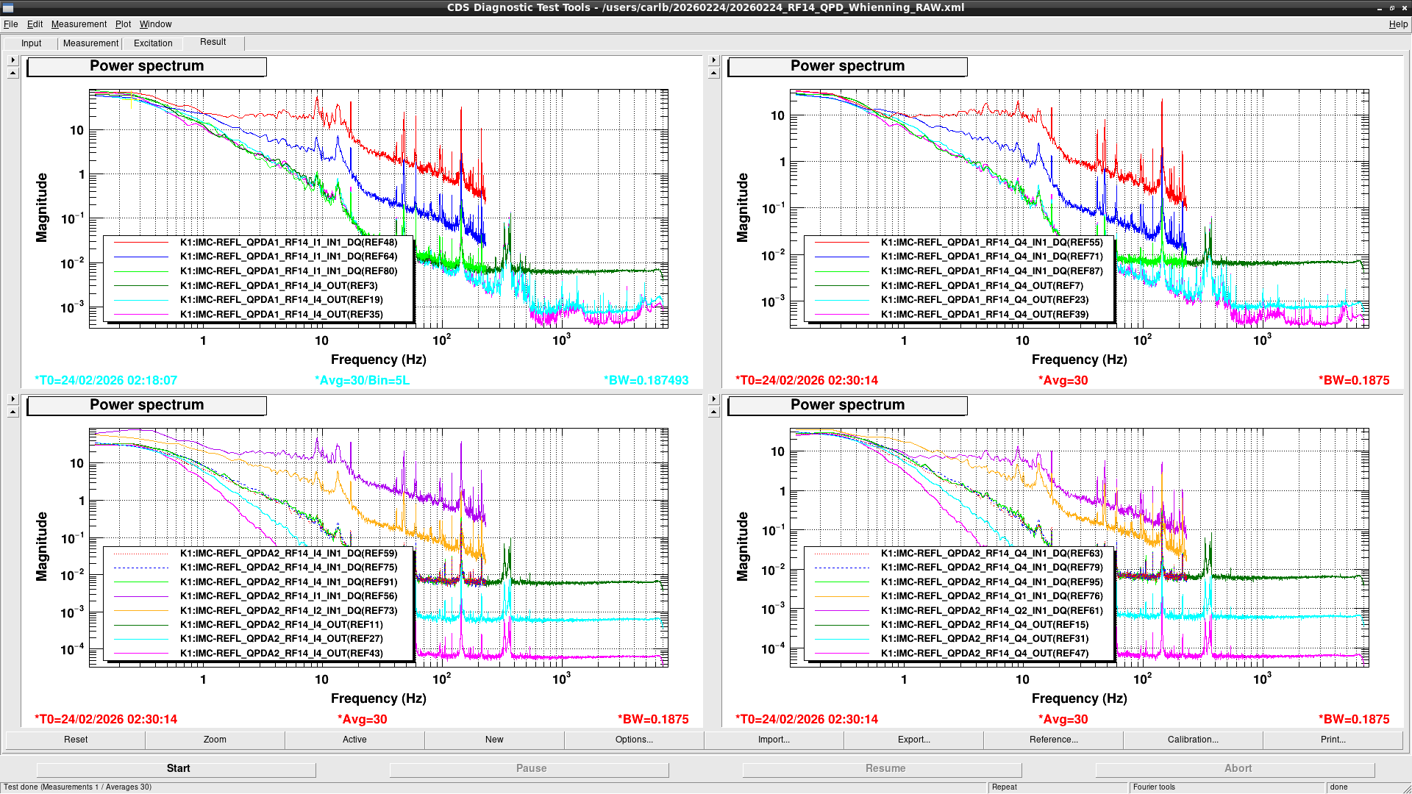This screenshot has height=794, width=1412.
Task: Open the Options... button
Action: coord(634,740)
